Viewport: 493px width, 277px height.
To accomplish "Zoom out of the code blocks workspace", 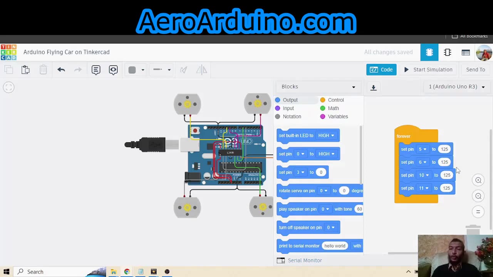I will (x=478, y=196).
